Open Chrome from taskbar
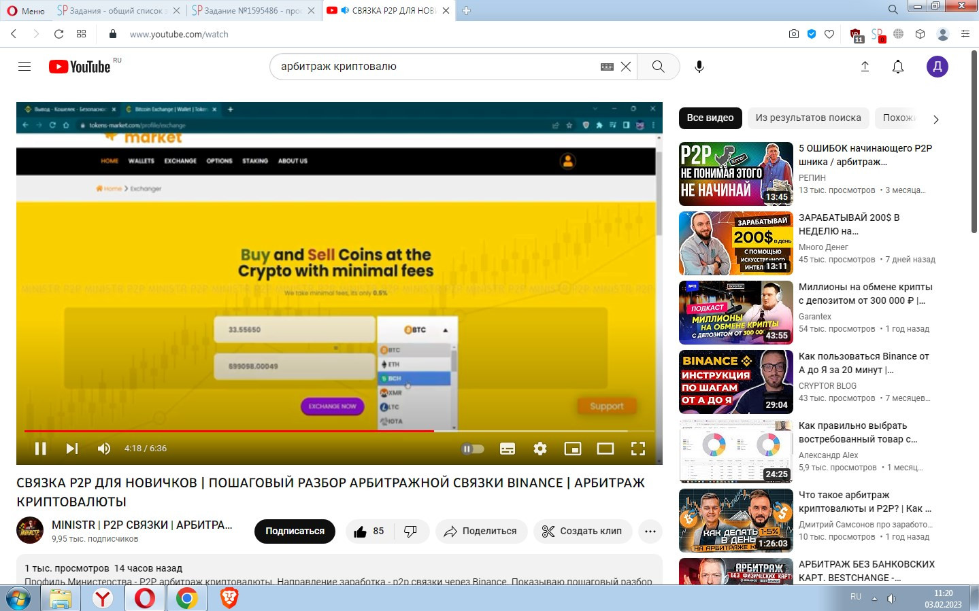Image resolution: width=979 pixels, height=611 pixels. click(x=187, y=598)
